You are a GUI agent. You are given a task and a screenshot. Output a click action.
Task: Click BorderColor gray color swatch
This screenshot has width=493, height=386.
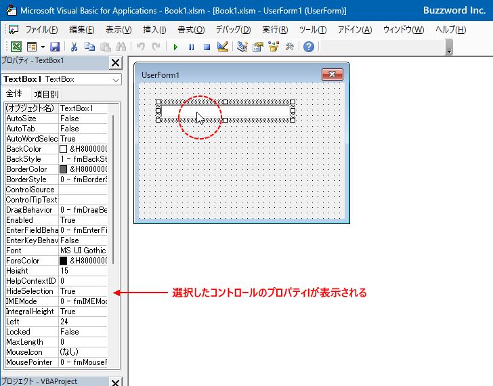click(x=63, y=169)
